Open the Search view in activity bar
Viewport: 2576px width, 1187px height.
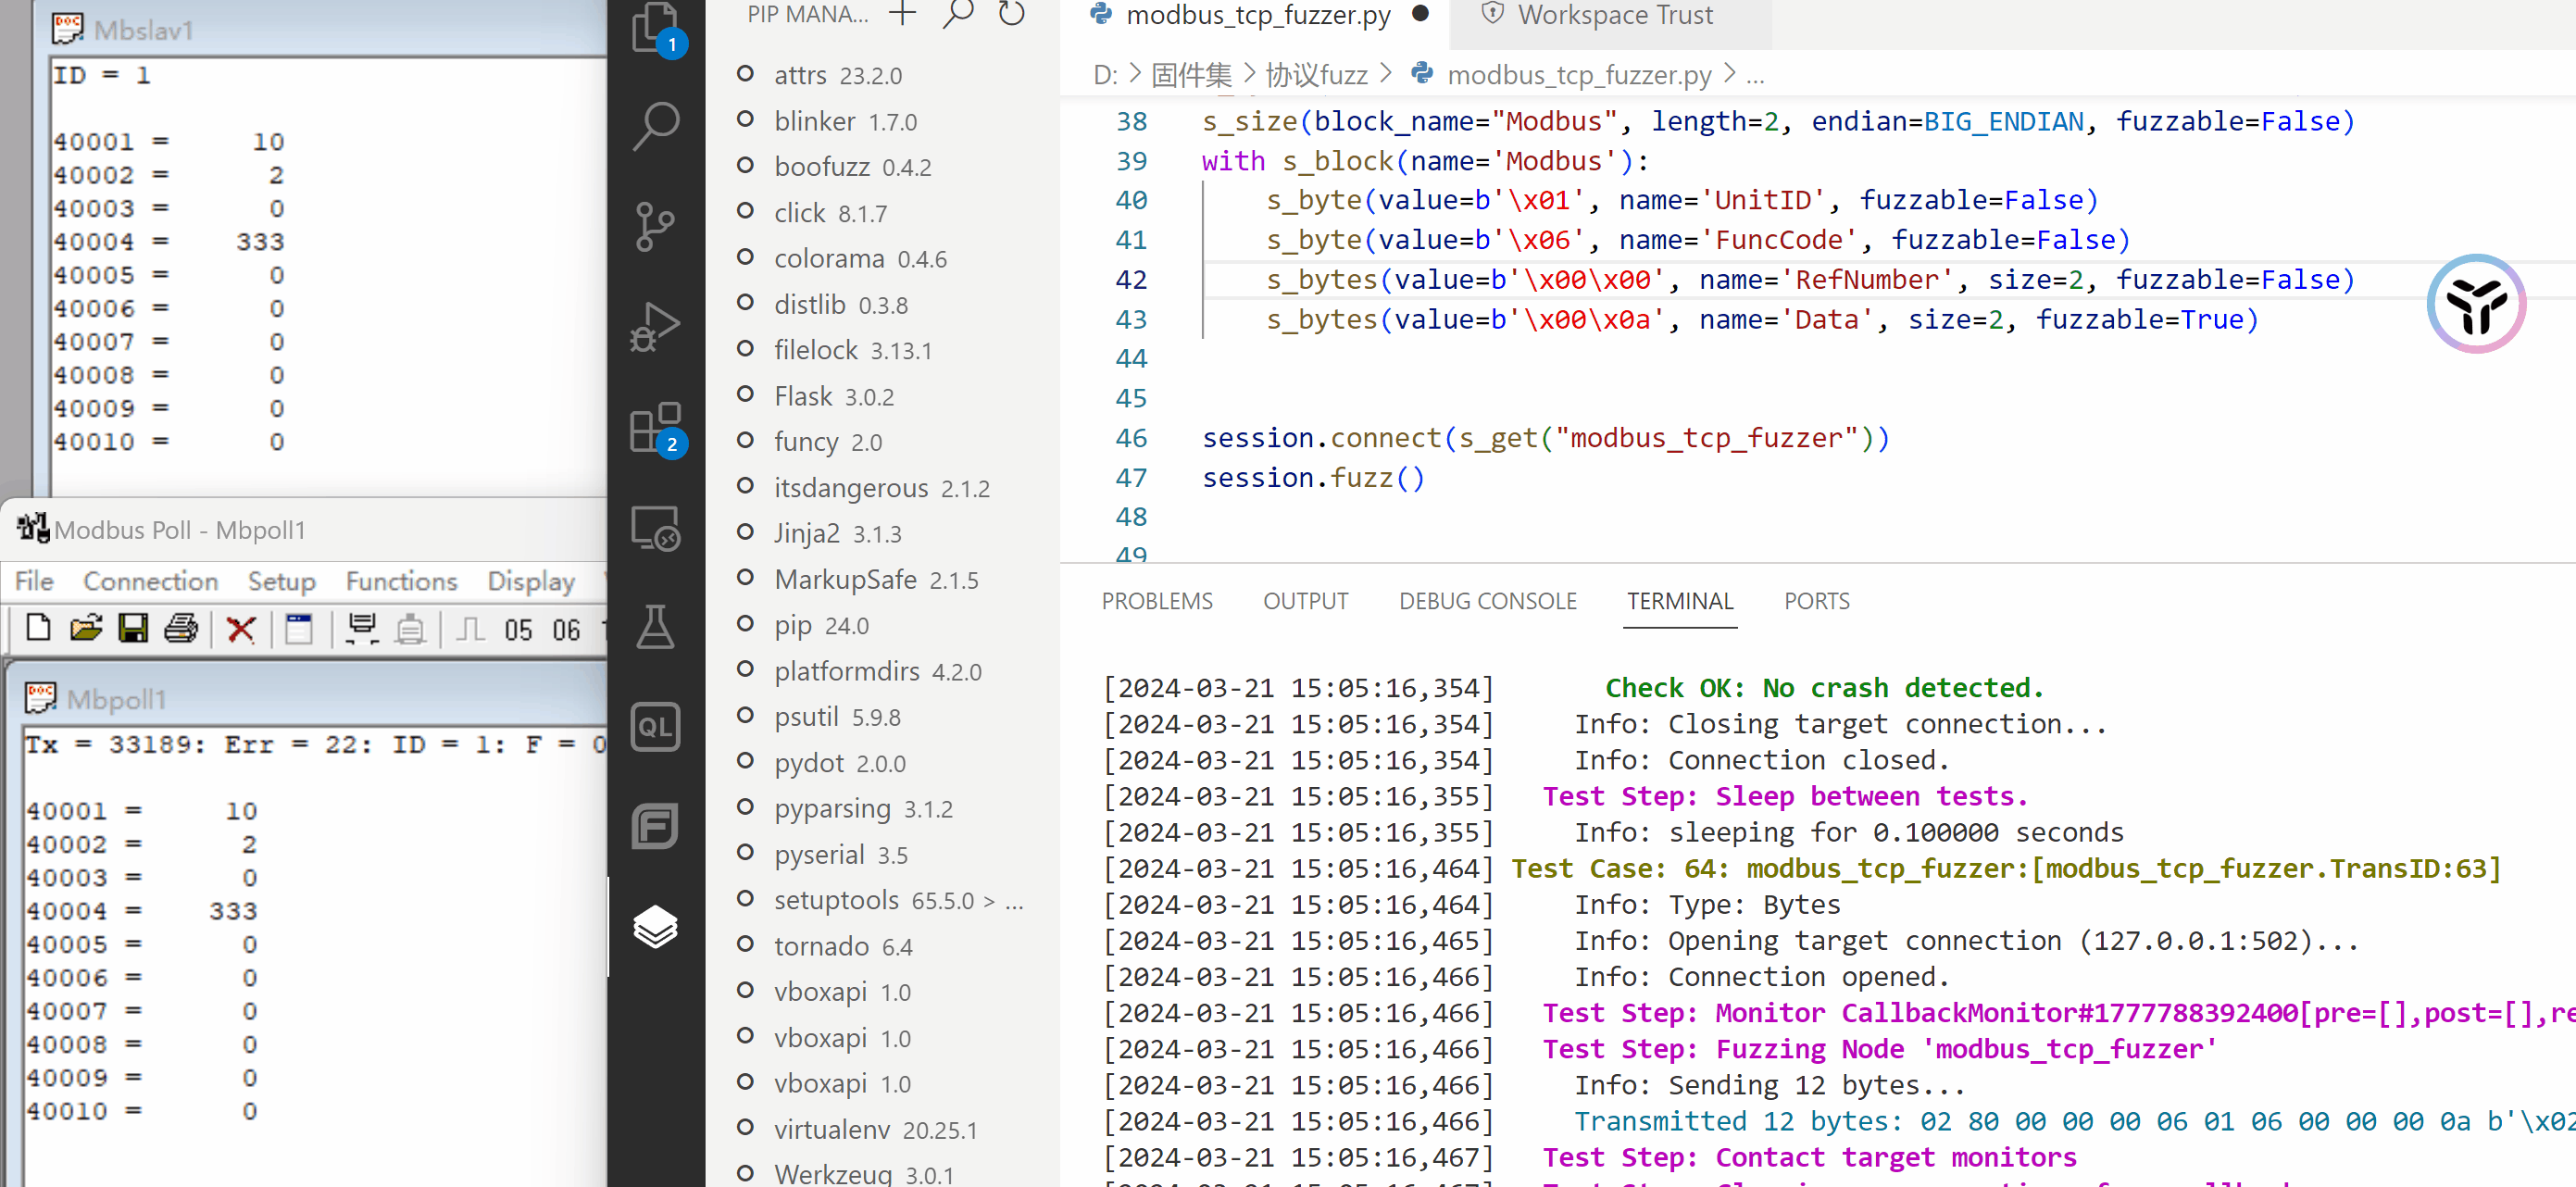coord(655,126)
